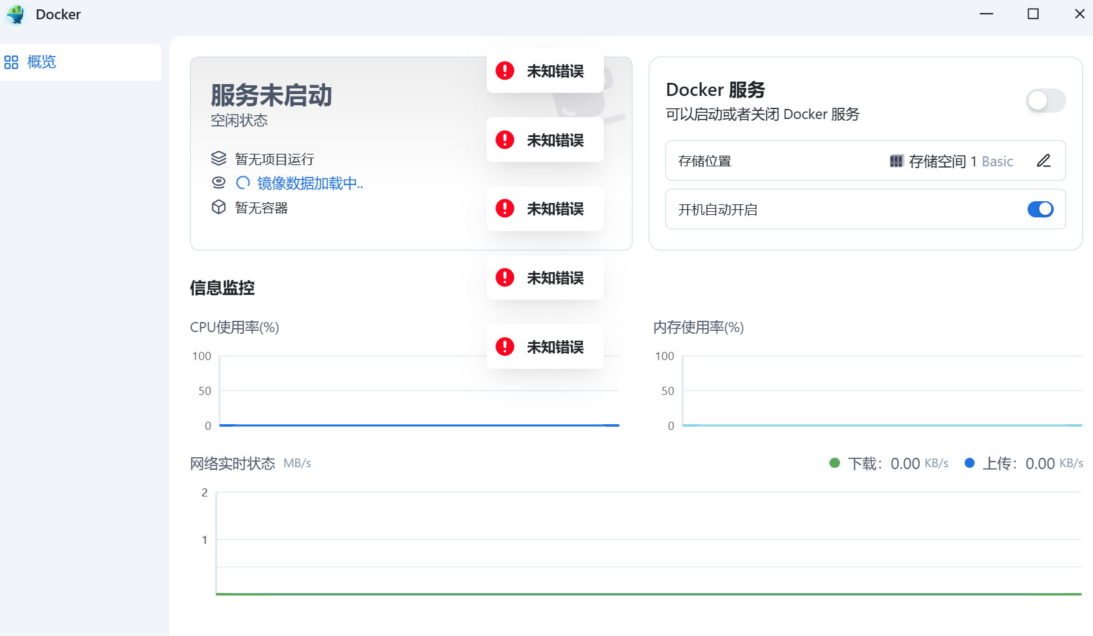Click the blue 上传 legend dot
The width and height of the screenshot is (1093, 636).
pos(970,463)
